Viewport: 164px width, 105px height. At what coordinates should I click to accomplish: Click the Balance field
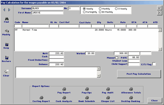point(56,64)
